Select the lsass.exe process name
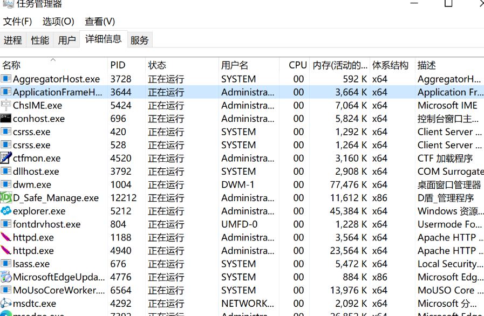Viewport: 484px width, 316px height. 31,264
